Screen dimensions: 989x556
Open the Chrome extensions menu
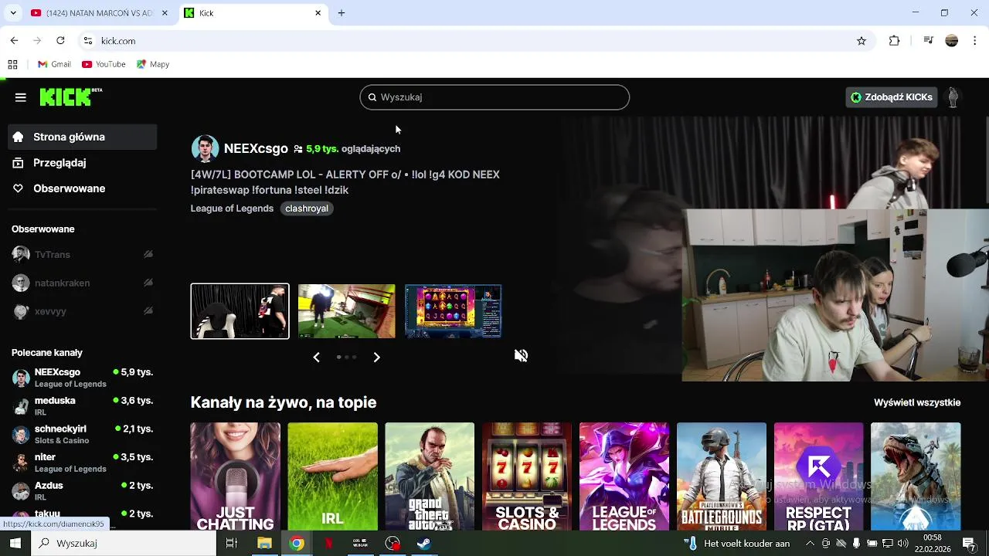[x=895, y=41]
